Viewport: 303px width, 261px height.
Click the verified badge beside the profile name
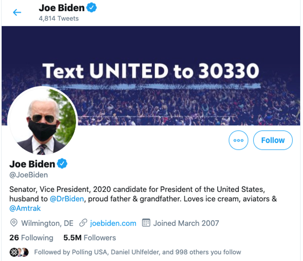click(62, 164)
